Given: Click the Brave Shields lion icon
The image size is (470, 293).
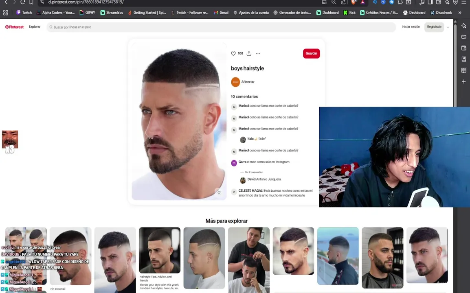Looking at the screenshot, I should click(x=354, y=2).
